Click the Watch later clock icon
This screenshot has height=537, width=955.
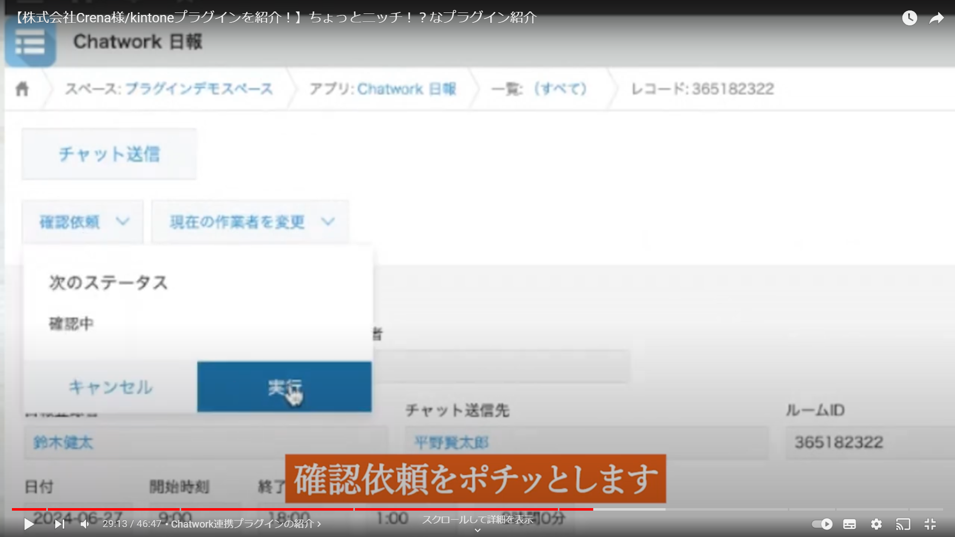(x=910, y=18)
